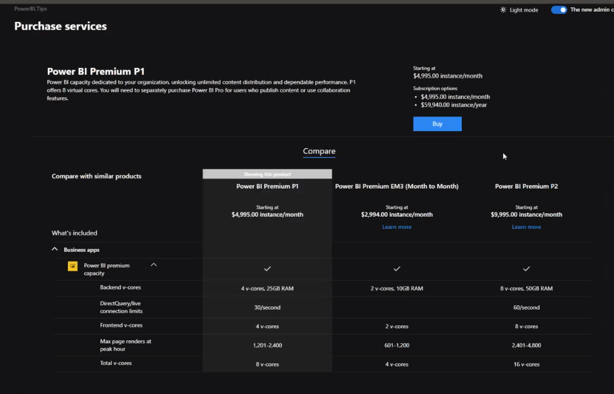Click the Buy button

(437, 124)
